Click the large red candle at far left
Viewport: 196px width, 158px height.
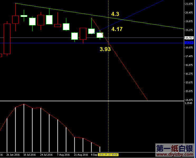(x=7, y=38)
